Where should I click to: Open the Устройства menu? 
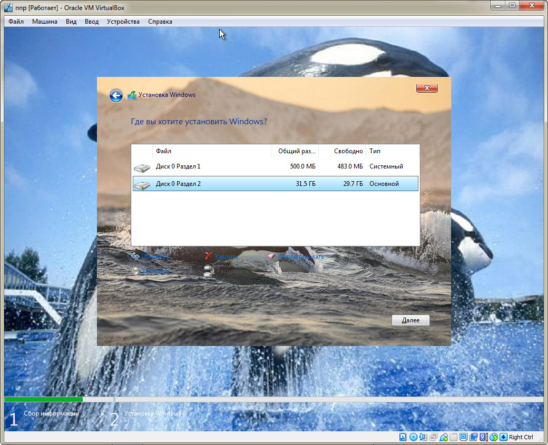coord(123,22)
